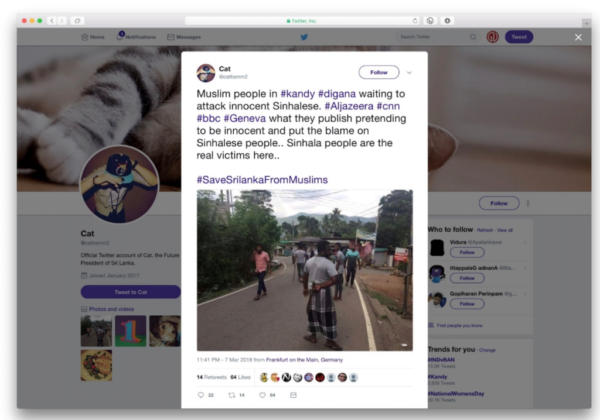Dismiss Vidura suggestion

tap(526, 242)
